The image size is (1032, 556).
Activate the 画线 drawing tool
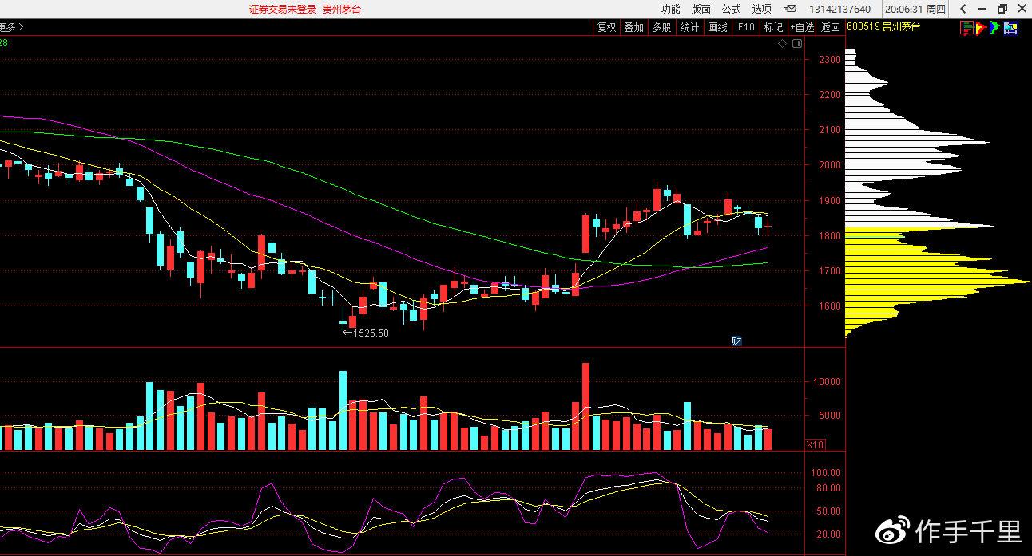717,27
